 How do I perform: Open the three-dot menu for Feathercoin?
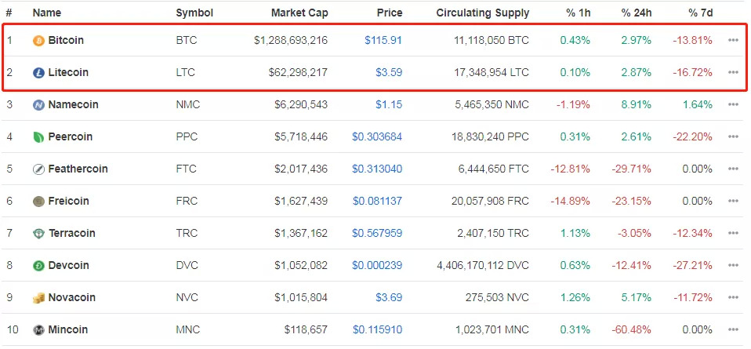(x=733, y=169)
